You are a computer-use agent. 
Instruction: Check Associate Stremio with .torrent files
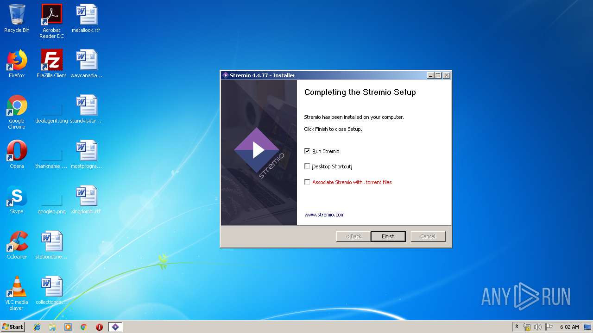(307, 182)
